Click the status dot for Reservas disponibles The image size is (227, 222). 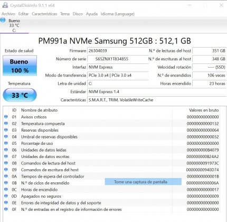[6, 130]
